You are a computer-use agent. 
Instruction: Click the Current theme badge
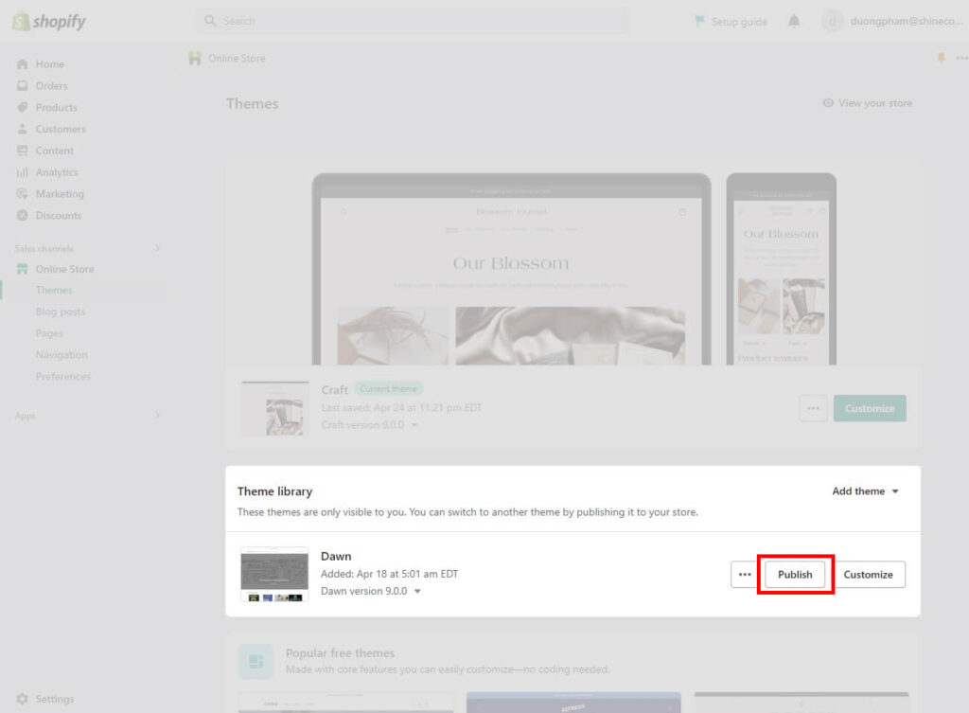point(388,389)
